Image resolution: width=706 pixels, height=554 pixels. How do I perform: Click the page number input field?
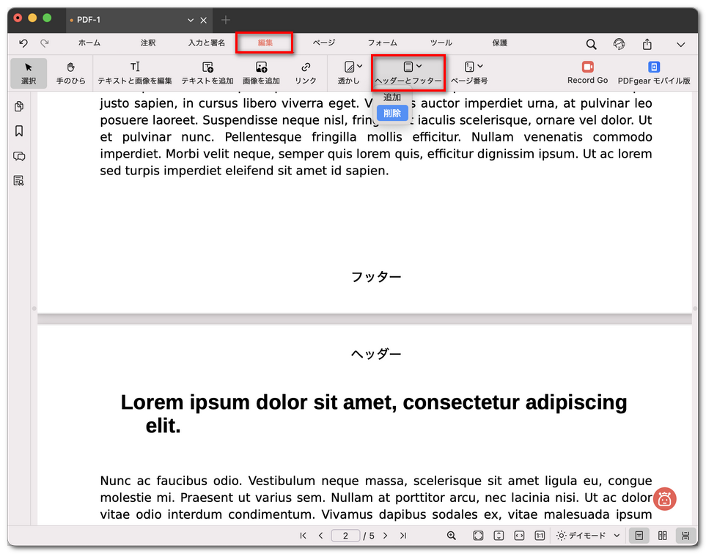tap(345, 536)
